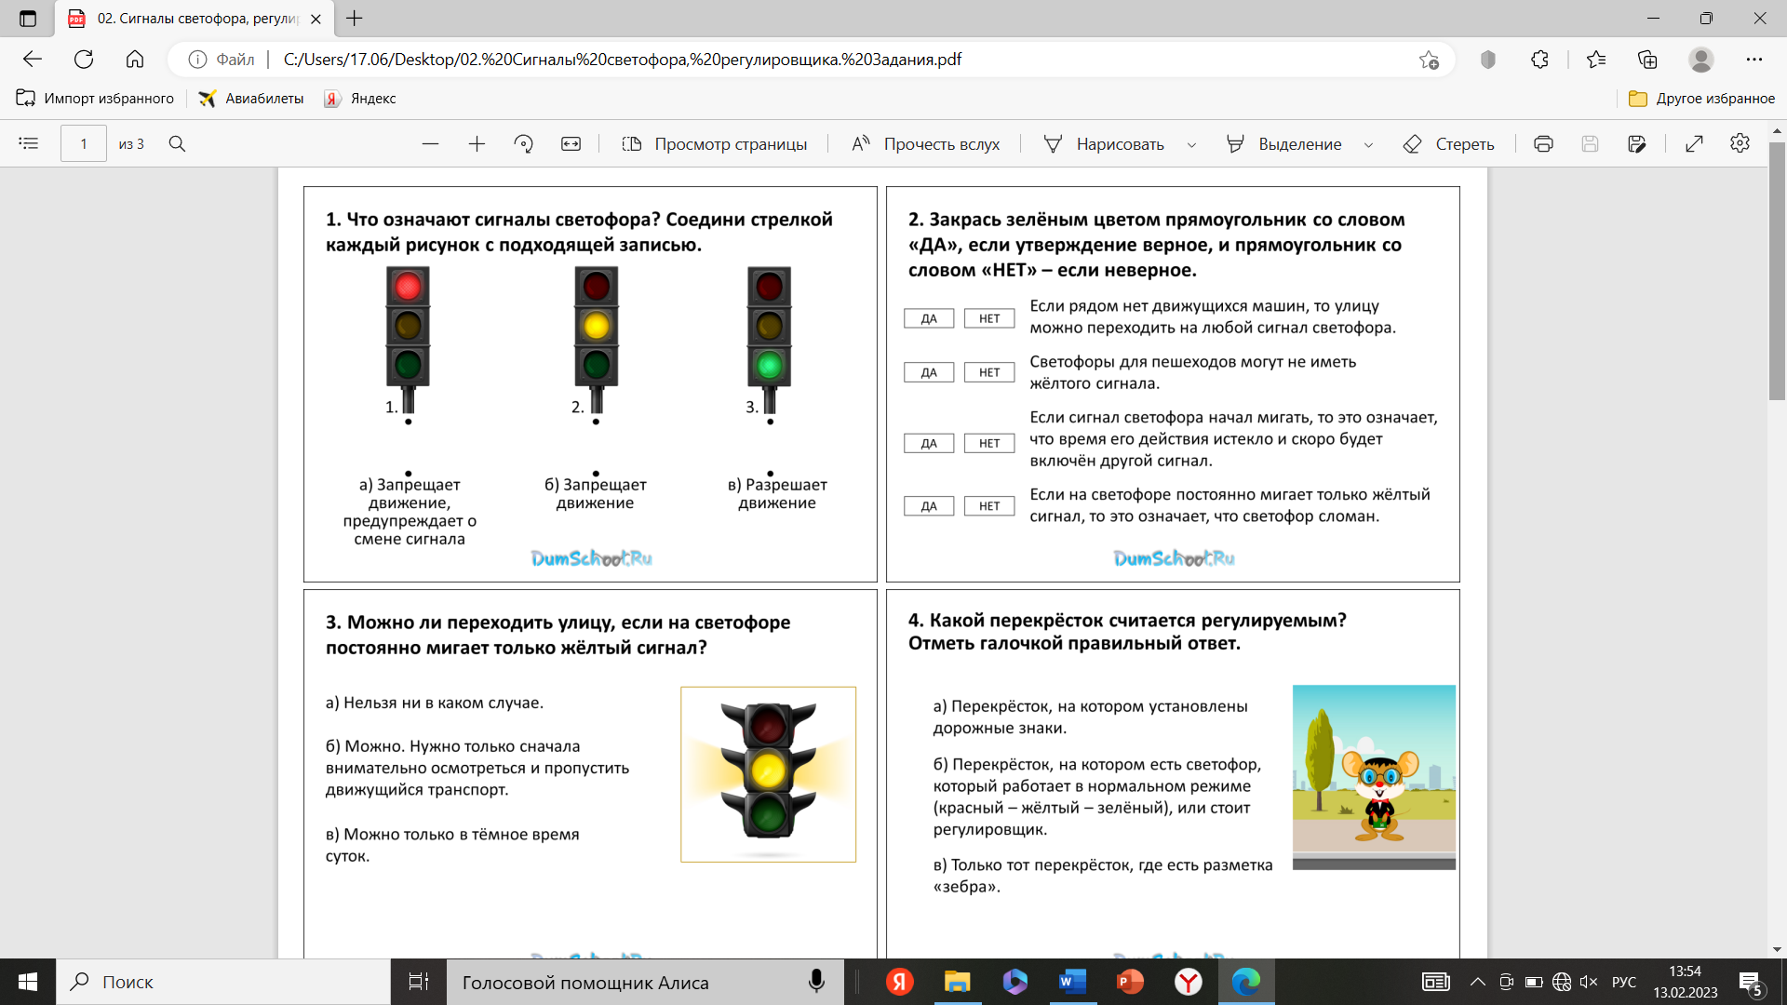Open PDF viewer settings gear

click(x=1740, y=143)
